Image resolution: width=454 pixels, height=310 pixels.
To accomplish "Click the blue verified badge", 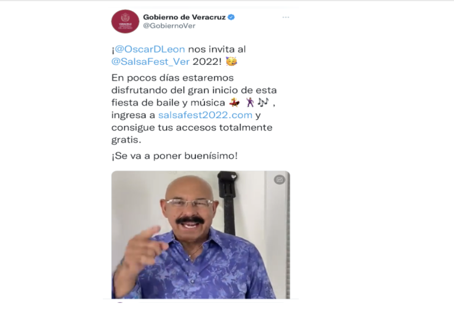I will coord(231,17).
